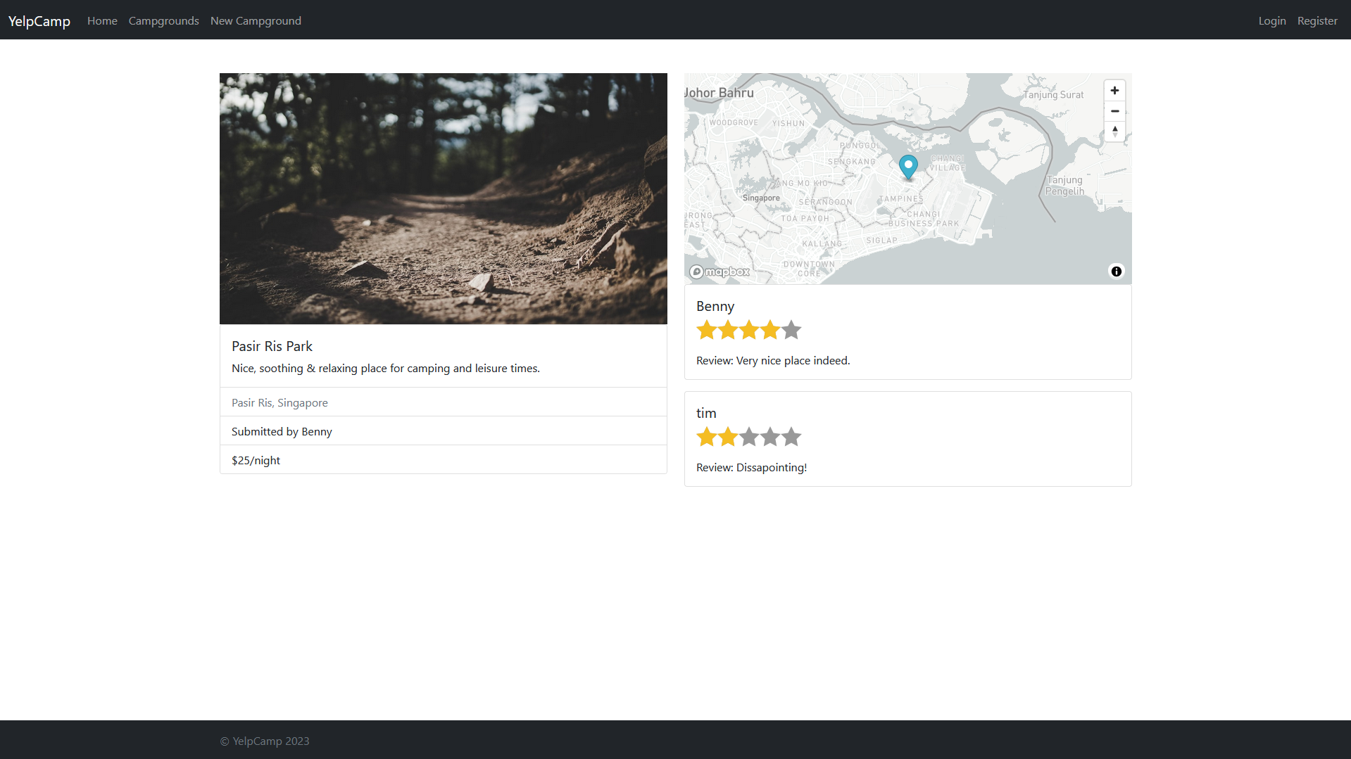Click the Mapbox logo on the map
Screen dimensions: 1351x759
coord(718,271)
